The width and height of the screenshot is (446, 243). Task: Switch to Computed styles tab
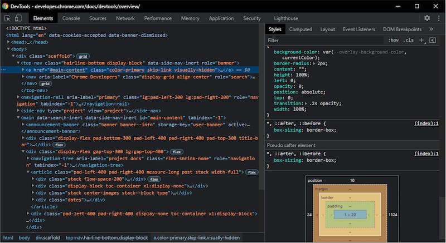pos(300,29)
